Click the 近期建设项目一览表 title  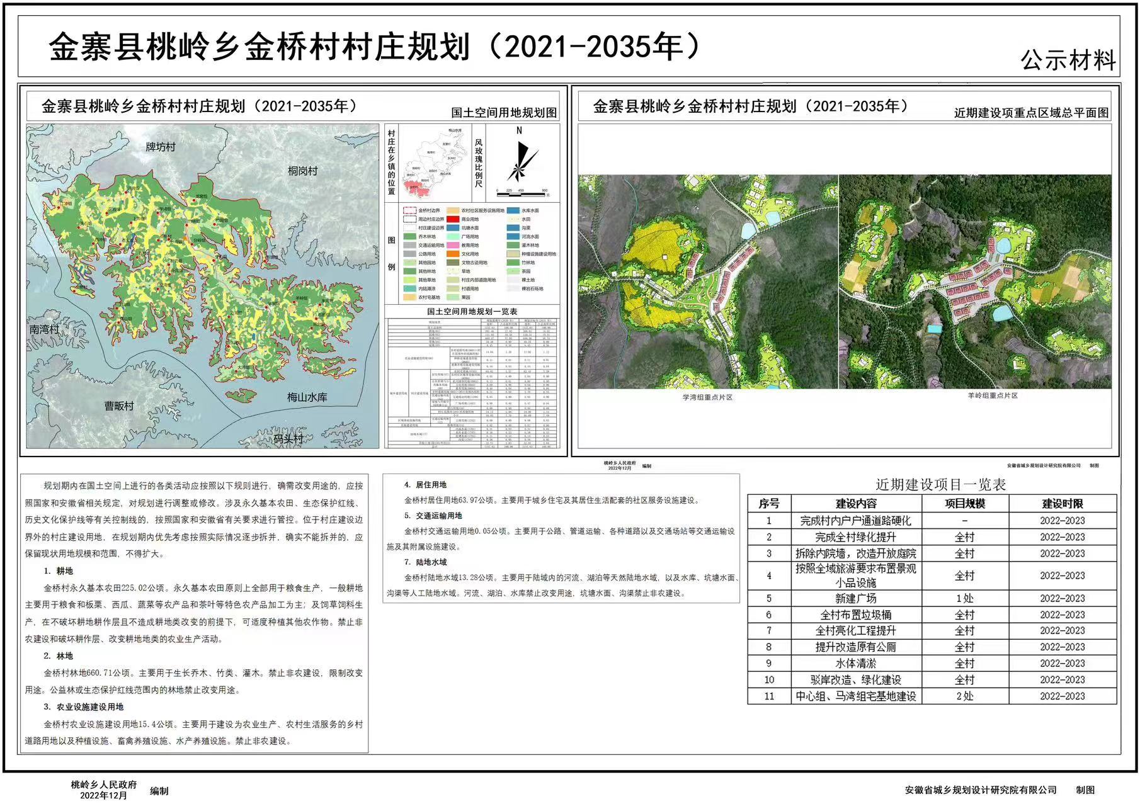941,484
